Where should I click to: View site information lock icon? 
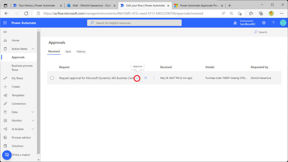(38, 13)
